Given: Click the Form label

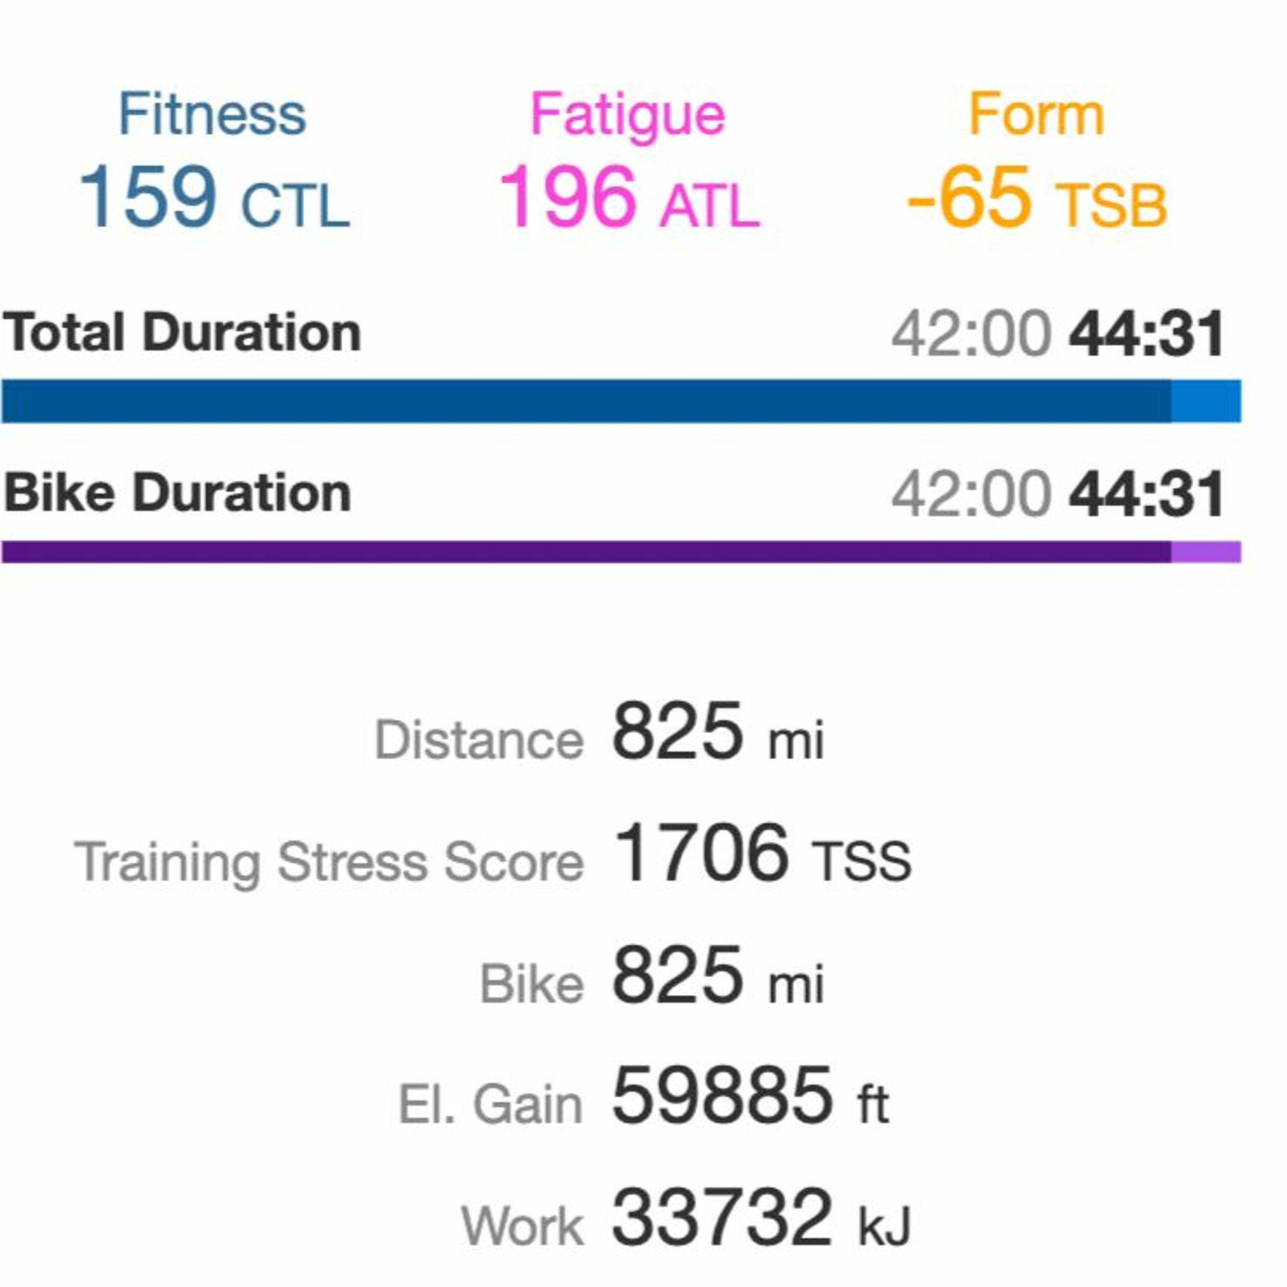Looking at the screenshot, I should [x=1036, y=114].
